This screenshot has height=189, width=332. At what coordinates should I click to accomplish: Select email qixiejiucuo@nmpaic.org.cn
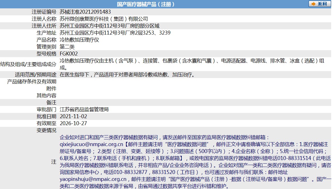[x=91, y=144]
